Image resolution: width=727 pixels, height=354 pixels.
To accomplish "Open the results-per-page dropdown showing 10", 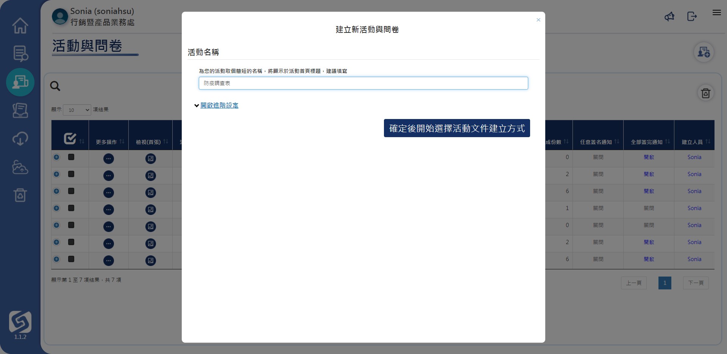I will pyautogui.click(x=77, y=110).
